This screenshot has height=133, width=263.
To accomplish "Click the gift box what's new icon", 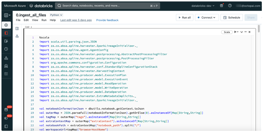I will point(221,5).
